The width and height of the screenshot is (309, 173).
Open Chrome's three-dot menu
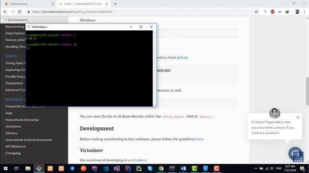305,12
